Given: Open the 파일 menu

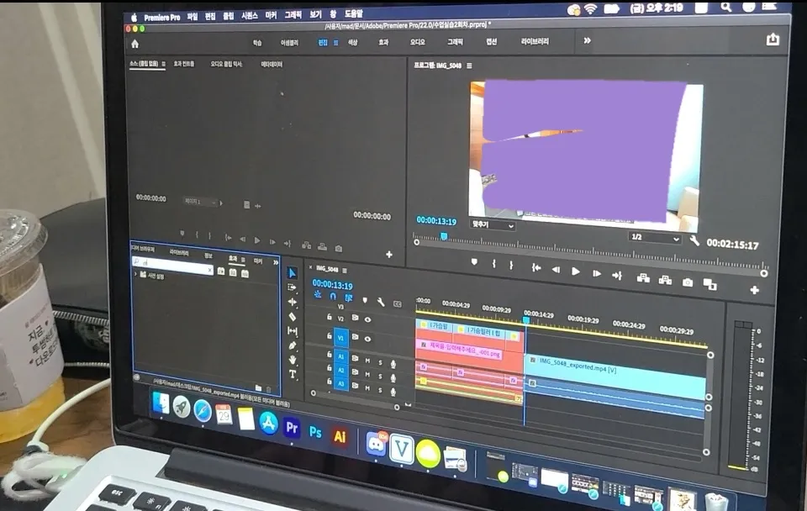Looking at the screenshot, I should coord(193,17).
